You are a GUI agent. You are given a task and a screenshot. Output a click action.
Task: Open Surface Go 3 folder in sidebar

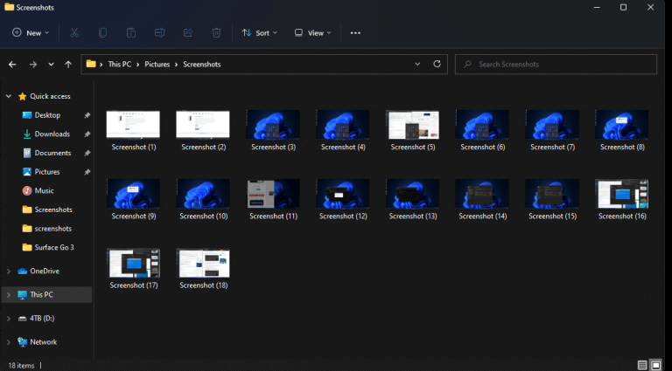(x=54, y=247)
